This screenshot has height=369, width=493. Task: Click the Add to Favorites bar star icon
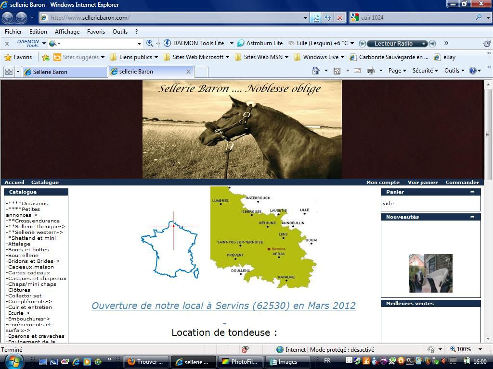coord(46,57)
